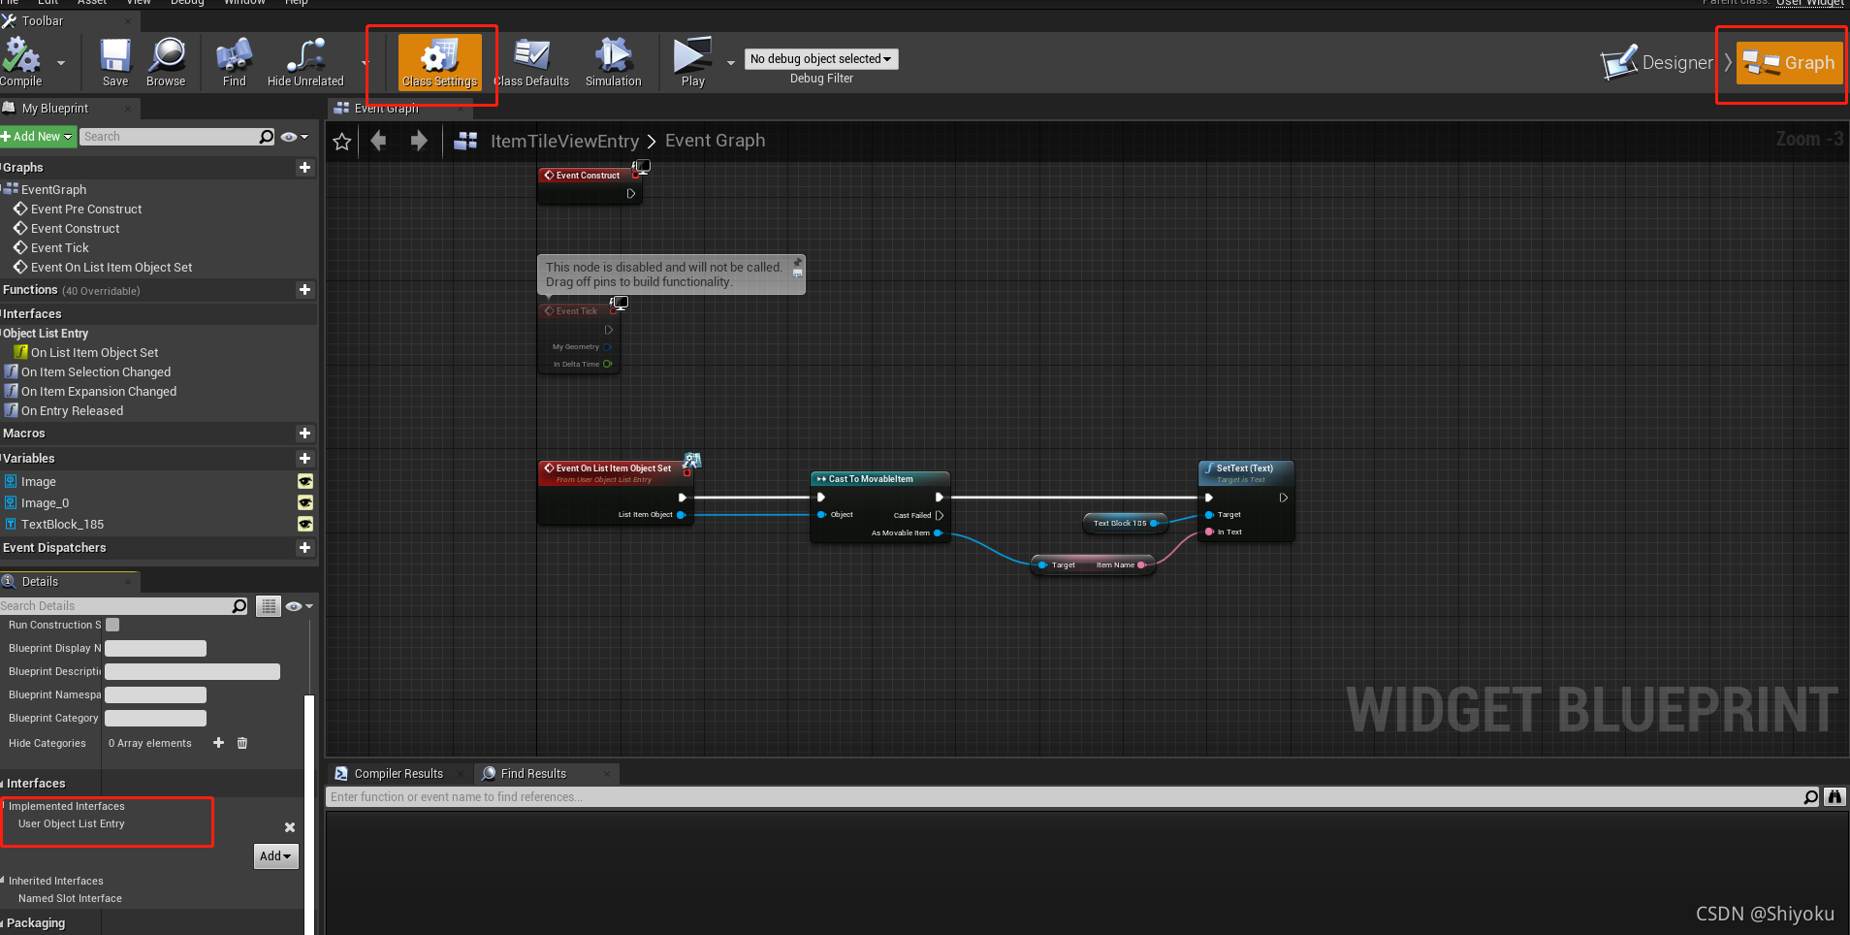1850x935 pixels.
Task: Browse to this asset in Content Browser
Action: [166, 58]
